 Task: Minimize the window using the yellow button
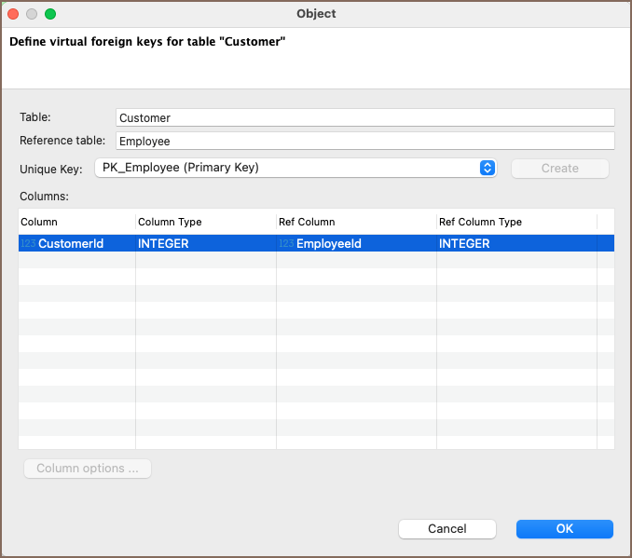[32, 14]
